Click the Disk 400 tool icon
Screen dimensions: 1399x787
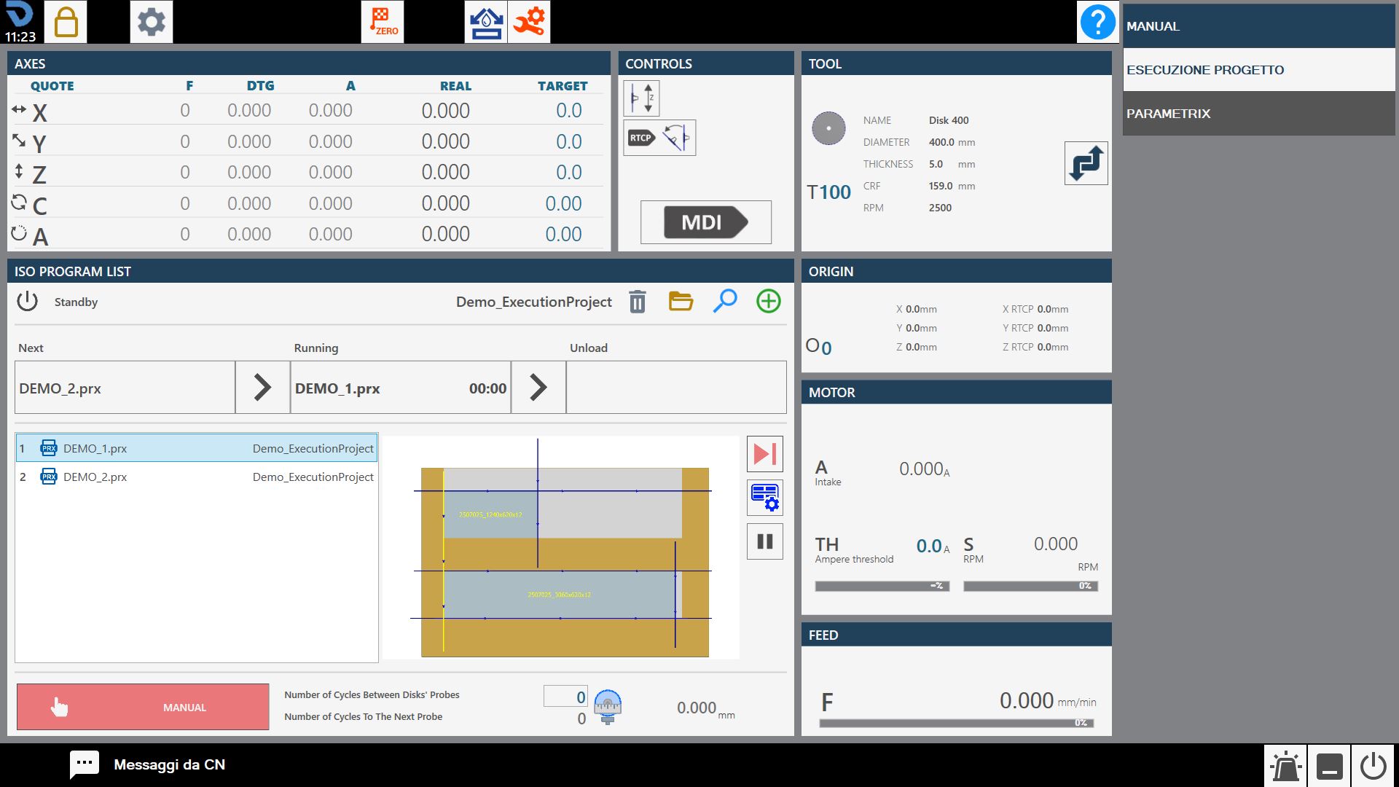[828, 128]
